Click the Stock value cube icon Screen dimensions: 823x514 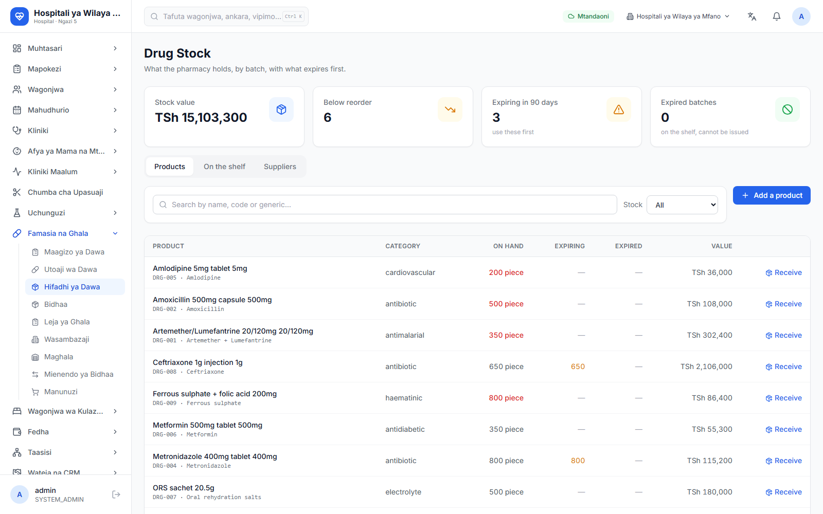click(x=281, y=109)
